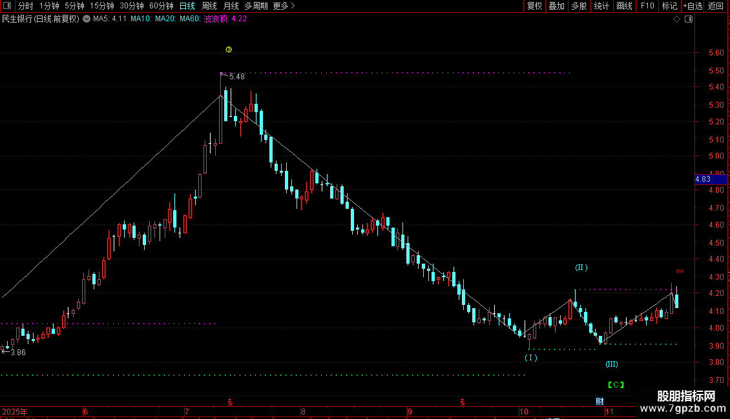Switch to 月线 monthly chart
The height and width of the screenshot is (419, 730).
231,6
